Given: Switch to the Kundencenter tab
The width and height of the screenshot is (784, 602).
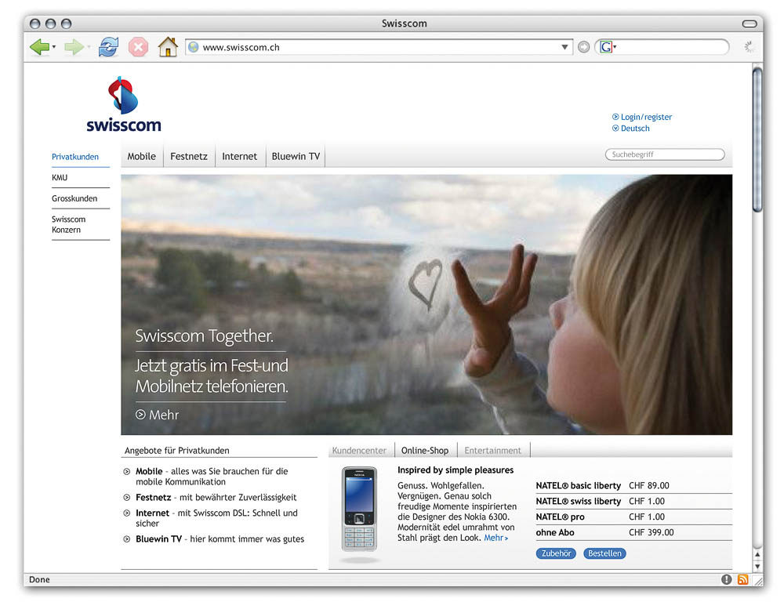Looking at the screenshot, I should pyautogui.click(x=359, y=450).
